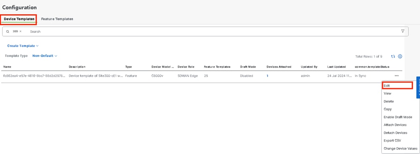Viewport: 420px width, 154px height.
Task: Switch to Feature Templates tab
Action: coord(57,19)
